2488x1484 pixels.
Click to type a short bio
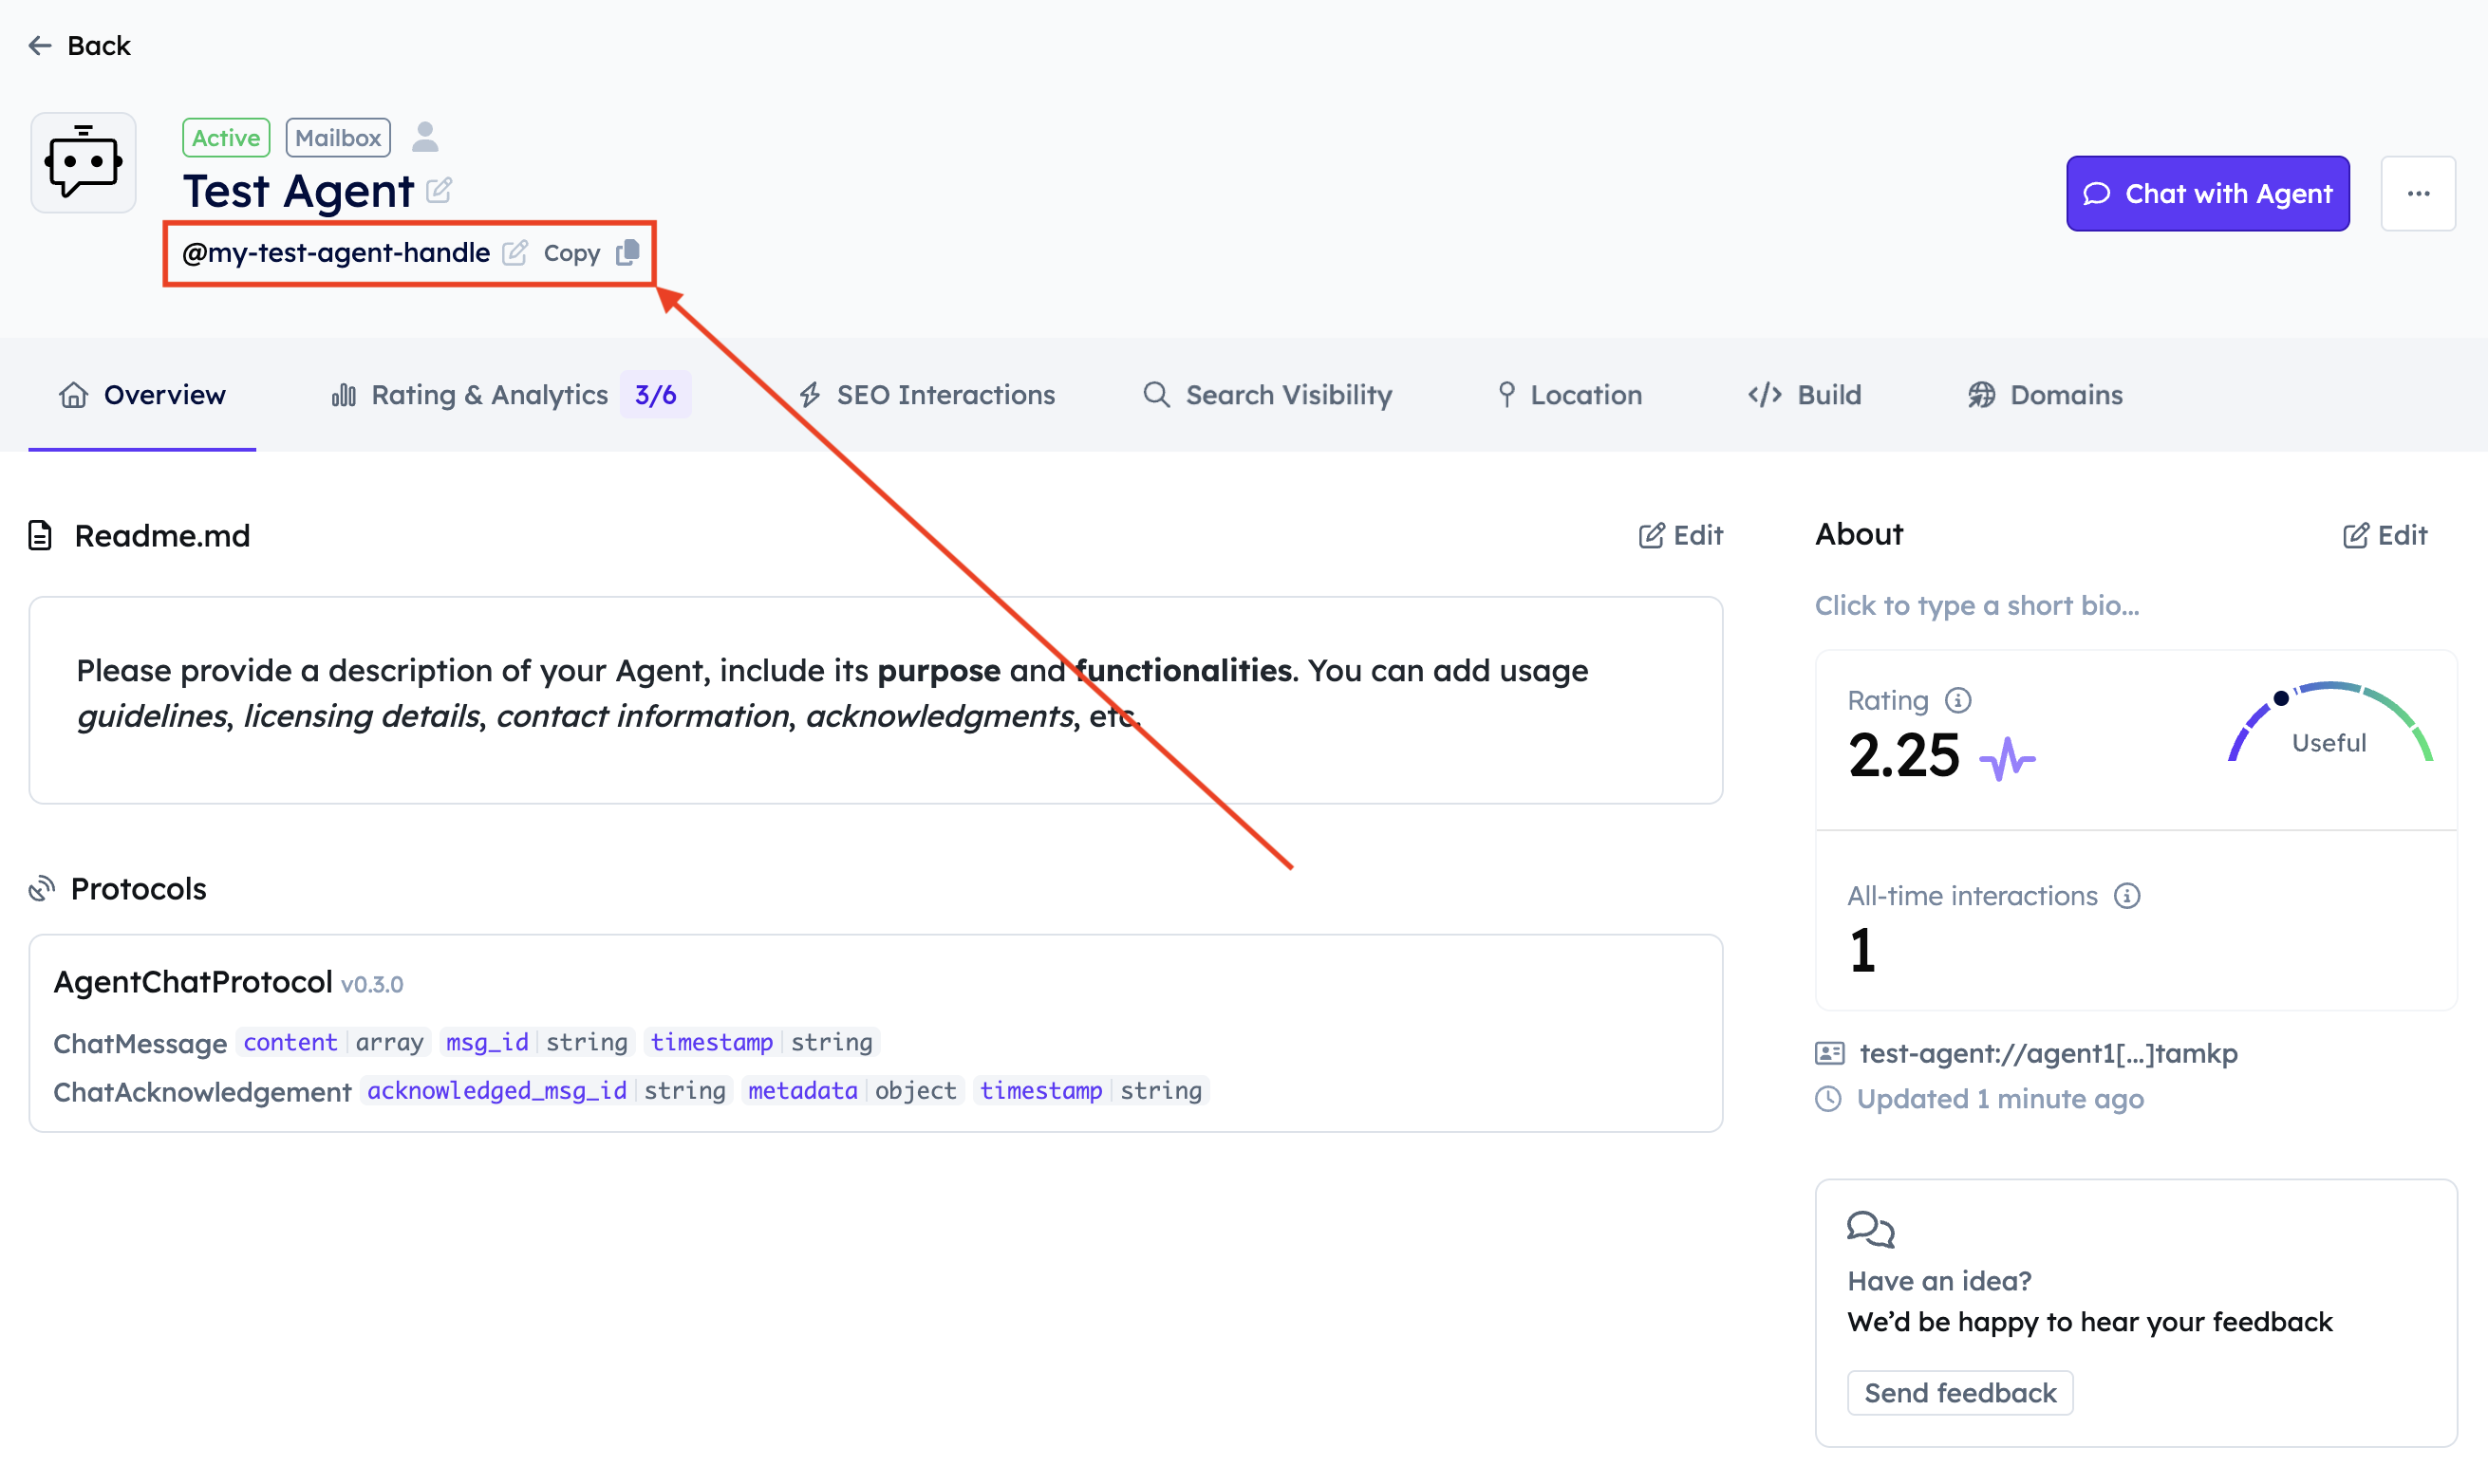1976,606
